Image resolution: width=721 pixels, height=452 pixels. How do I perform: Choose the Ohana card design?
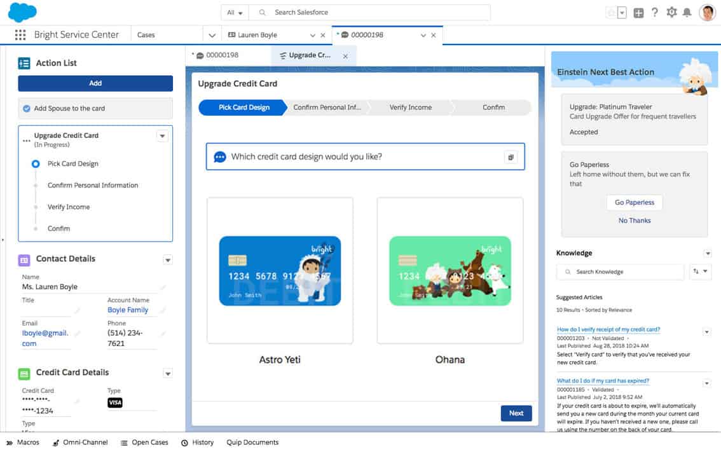450,271
